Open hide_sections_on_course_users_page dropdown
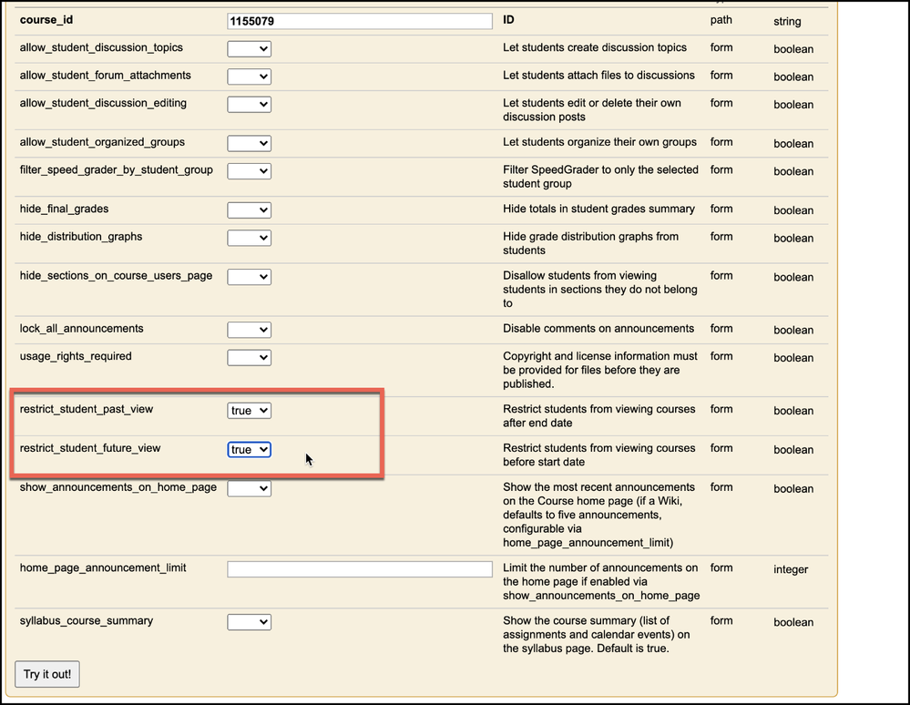This screenshot has width=910, height=705. point(249,277)
